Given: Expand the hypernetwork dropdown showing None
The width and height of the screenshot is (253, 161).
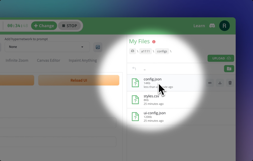Looking at the screenshot, I should pos(47,47).
